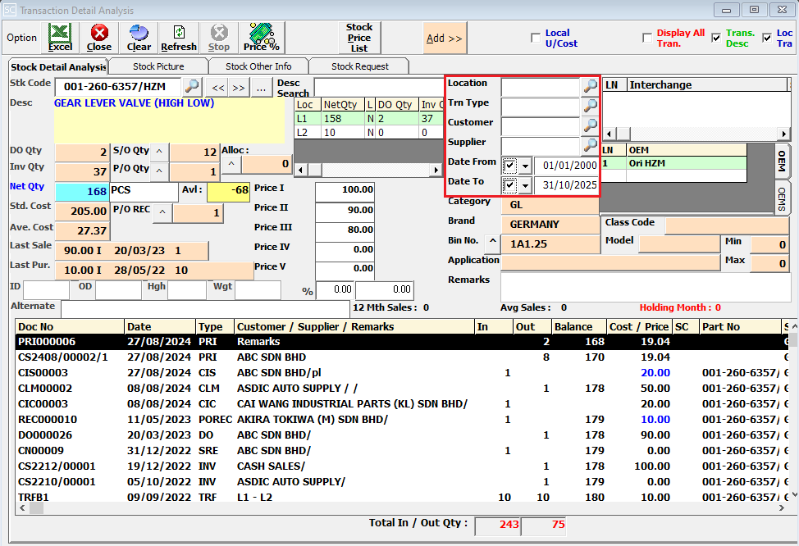Select transaction row PRI000006
The image size is (799, 546).
click(x=403, y=342)
